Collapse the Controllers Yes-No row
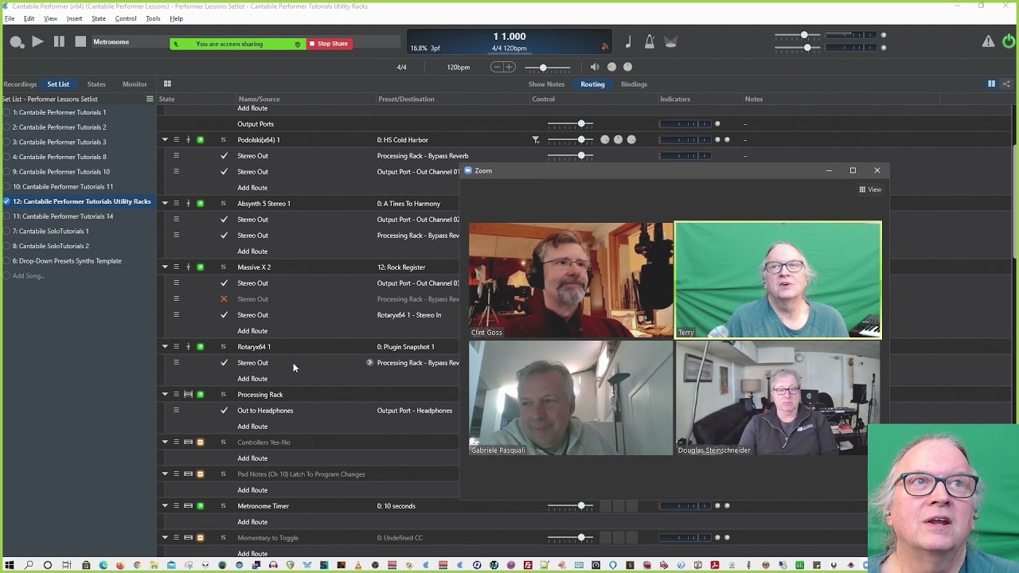 [x=165, y=442]
